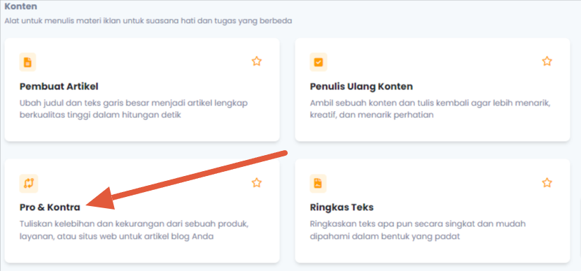Star the Penulis Ulang Konten tool

pyautogui.click(x=547, y=61)
